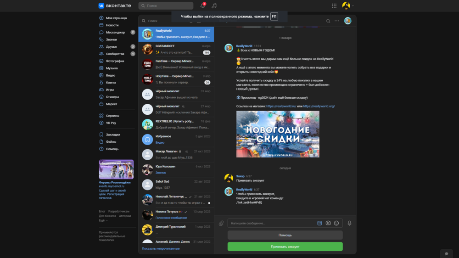Open the notifications bell icon
The image size is (459, 258).
202,6
